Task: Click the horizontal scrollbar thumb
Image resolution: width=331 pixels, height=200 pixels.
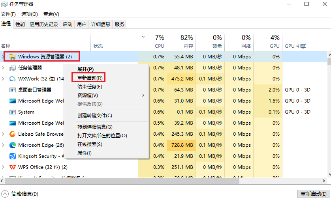Action: pyautogui.click(x=122, y=181)
